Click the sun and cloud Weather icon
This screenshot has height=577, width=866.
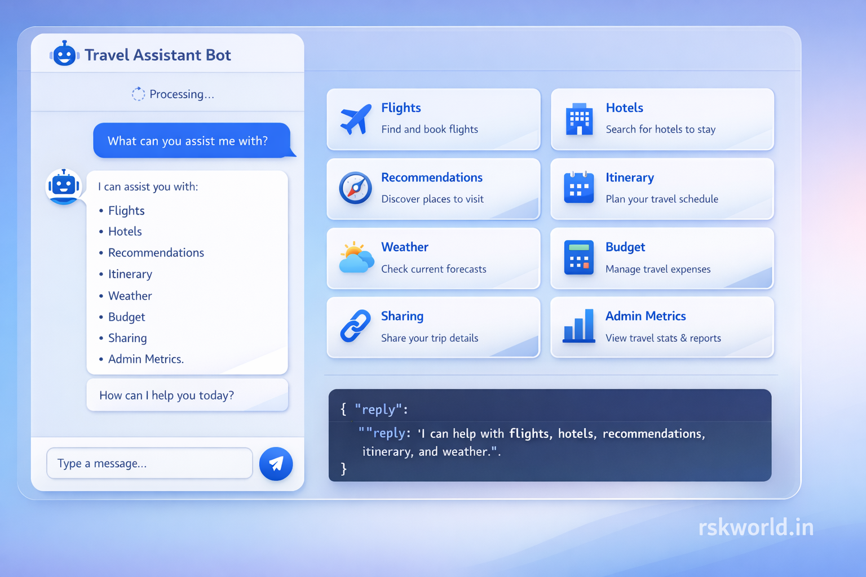tap(356, 258)
